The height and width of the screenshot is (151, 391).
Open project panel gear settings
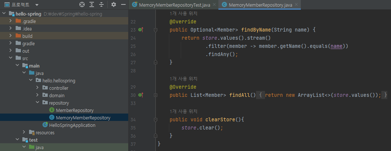pyautogui.click(x=114, y=4)
